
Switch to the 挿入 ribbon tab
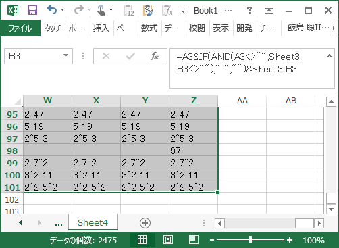tap(101, 28)
